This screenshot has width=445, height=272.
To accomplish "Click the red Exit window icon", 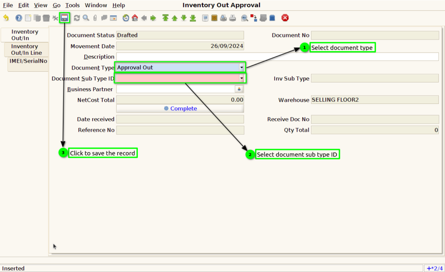I will [x=285, y=18].
